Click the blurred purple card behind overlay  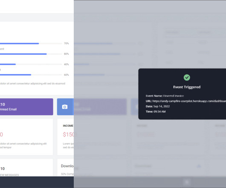100,107
